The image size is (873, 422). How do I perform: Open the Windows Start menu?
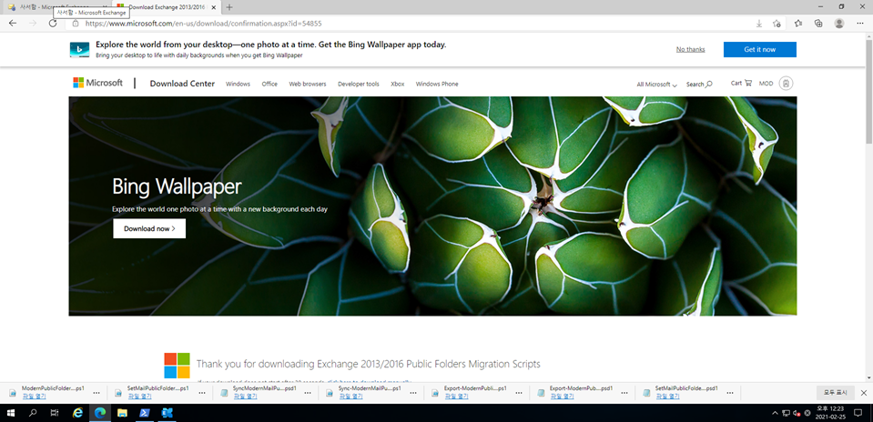[11, 413]
